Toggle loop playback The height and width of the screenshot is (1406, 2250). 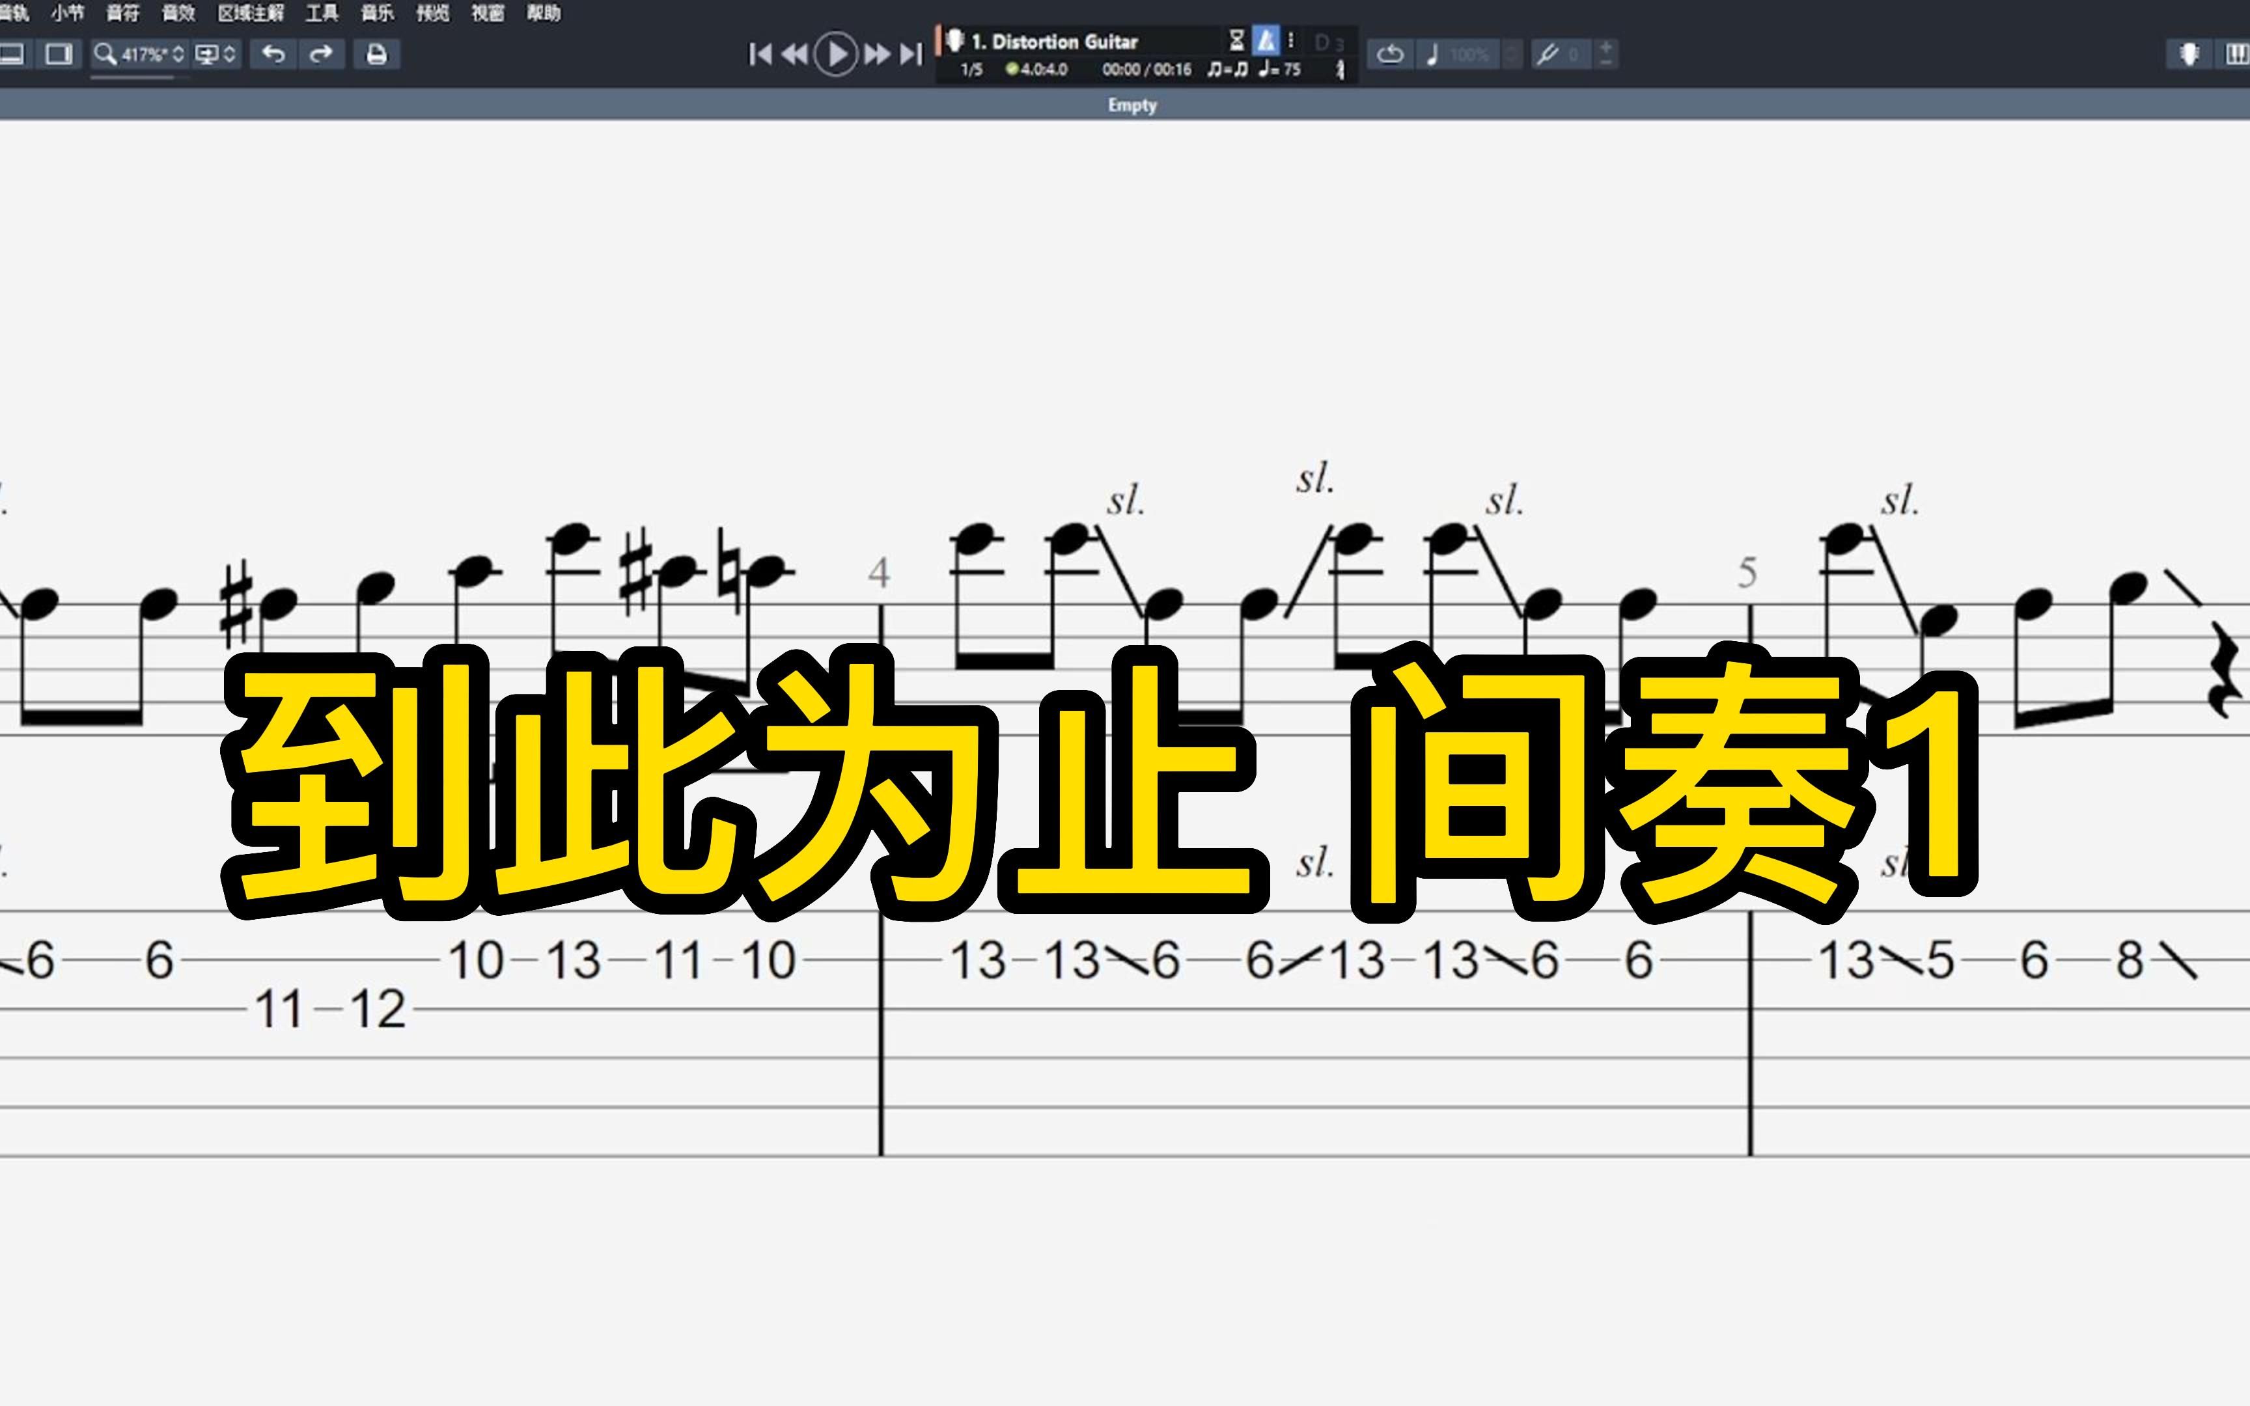pos(1390,54)
